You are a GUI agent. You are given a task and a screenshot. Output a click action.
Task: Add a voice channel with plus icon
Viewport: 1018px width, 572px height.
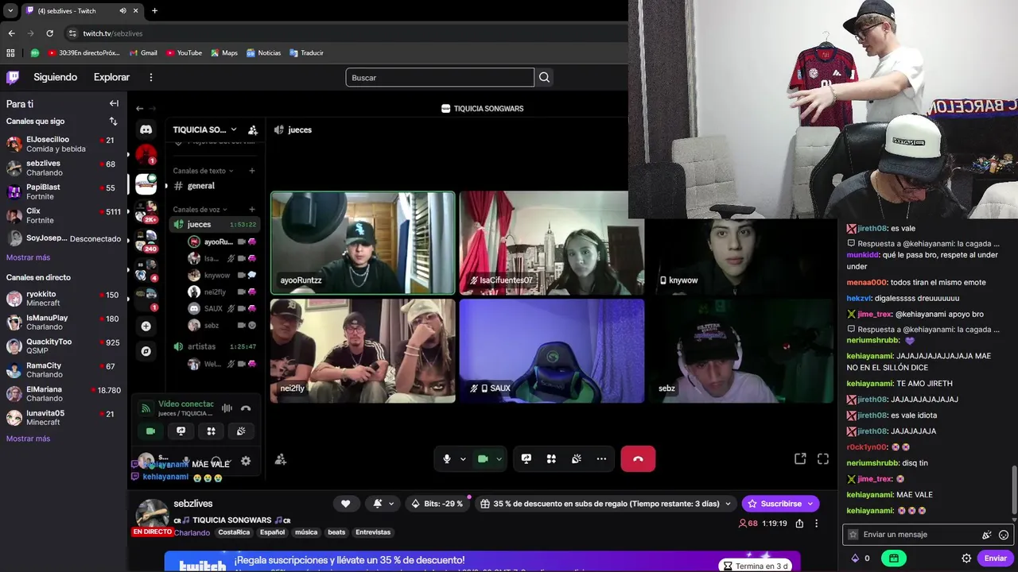point(252,210)
